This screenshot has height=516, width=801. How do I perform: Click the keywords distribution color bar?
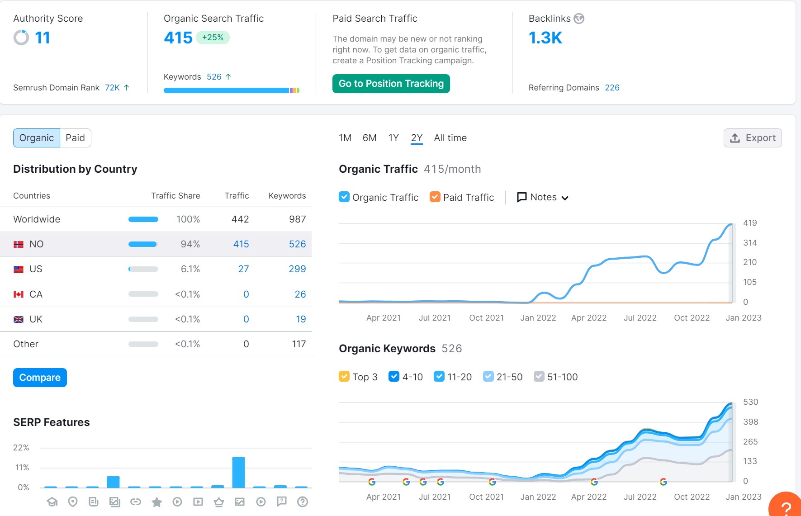(232, 90)
